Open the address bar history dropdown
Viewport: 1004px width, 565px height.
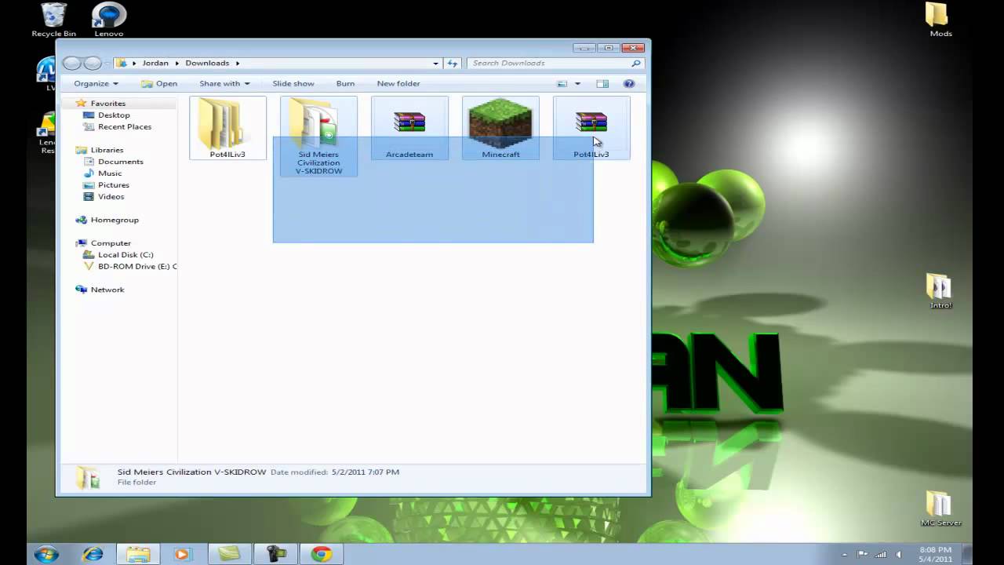coord(435,63)
